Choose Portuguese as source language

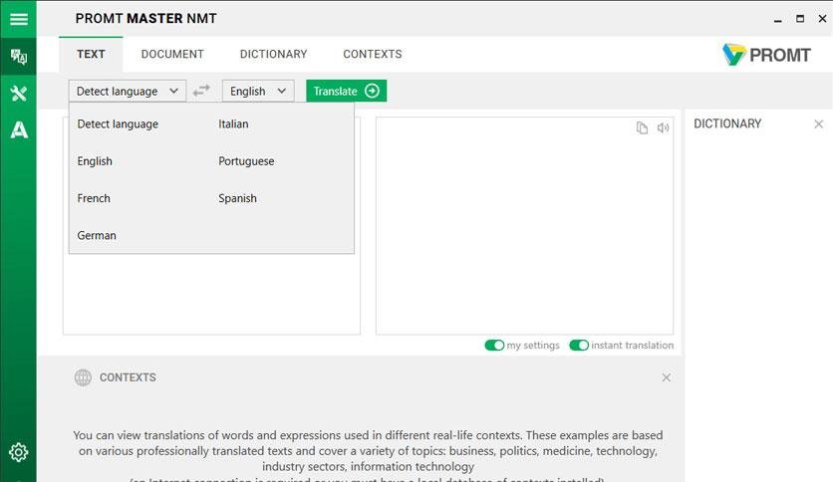[246, 161]
